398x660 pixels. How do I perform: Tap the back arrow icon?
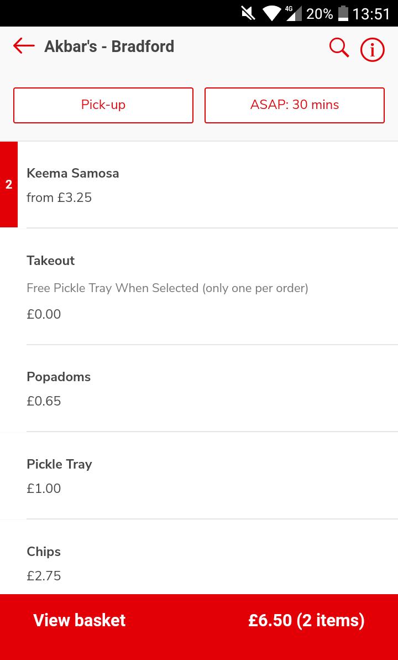pos(24,46)
